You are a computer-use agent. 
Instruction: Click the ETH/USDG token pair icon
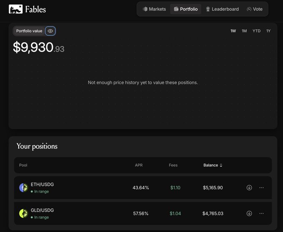point(24,188)
